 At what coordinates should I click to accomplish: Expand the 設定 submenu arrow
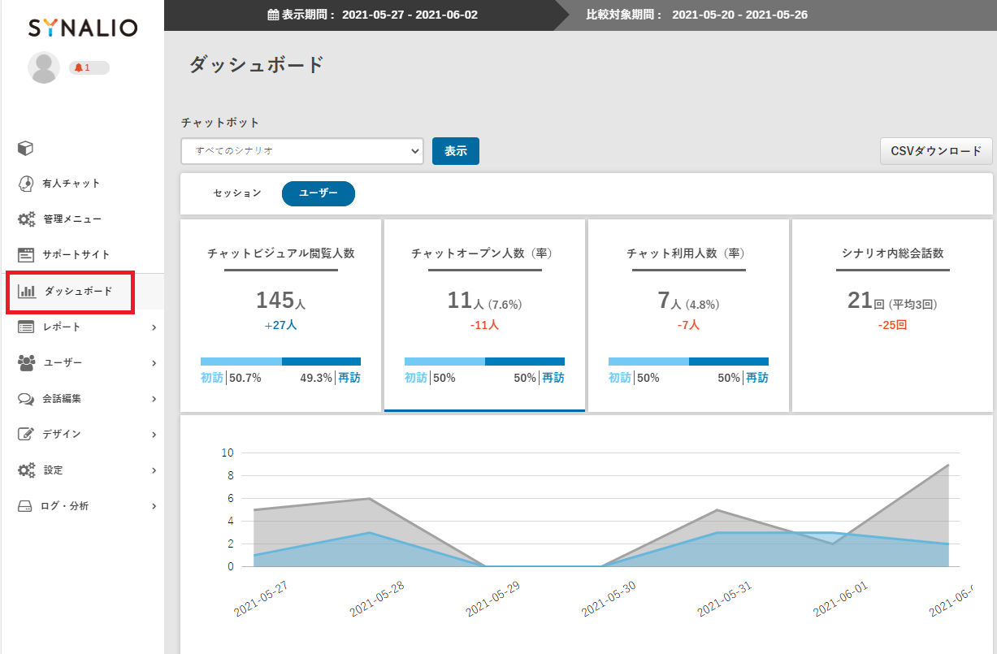[154, 470]
